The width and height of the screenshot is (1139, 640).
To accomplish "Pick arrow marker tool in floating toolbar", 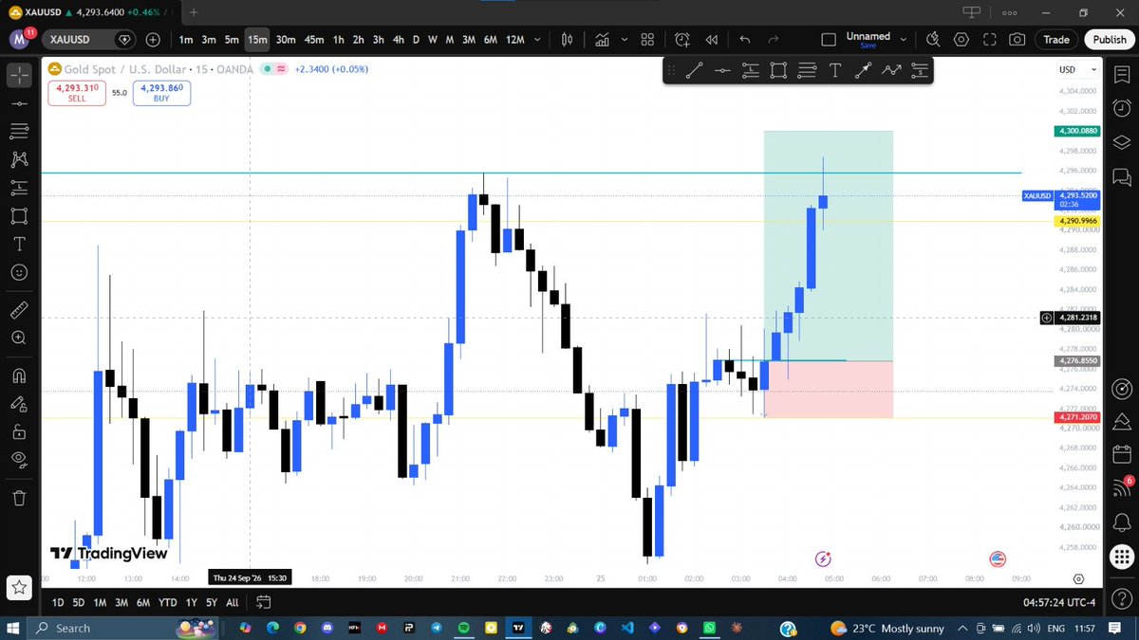I will pyautogui.click(x=863, y=69).
